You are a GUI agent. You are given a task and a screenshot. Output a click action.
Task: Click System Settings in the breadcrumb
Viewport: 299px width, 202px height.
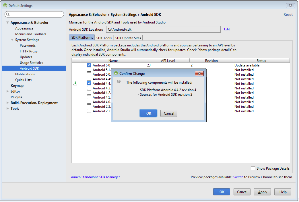click(x=124, y=14)
